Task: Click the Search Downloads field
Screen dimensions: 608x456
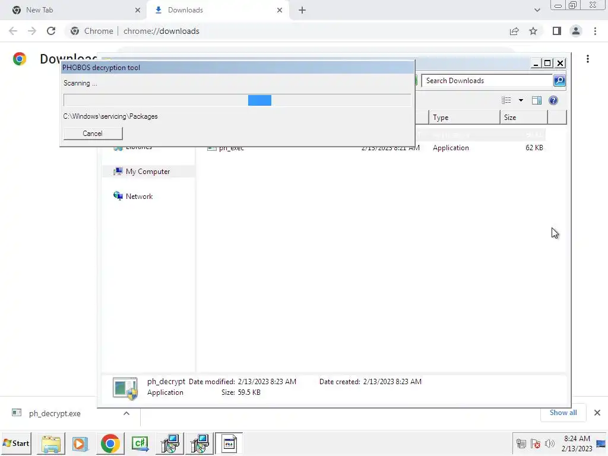Action: click(x=487, y=81)
